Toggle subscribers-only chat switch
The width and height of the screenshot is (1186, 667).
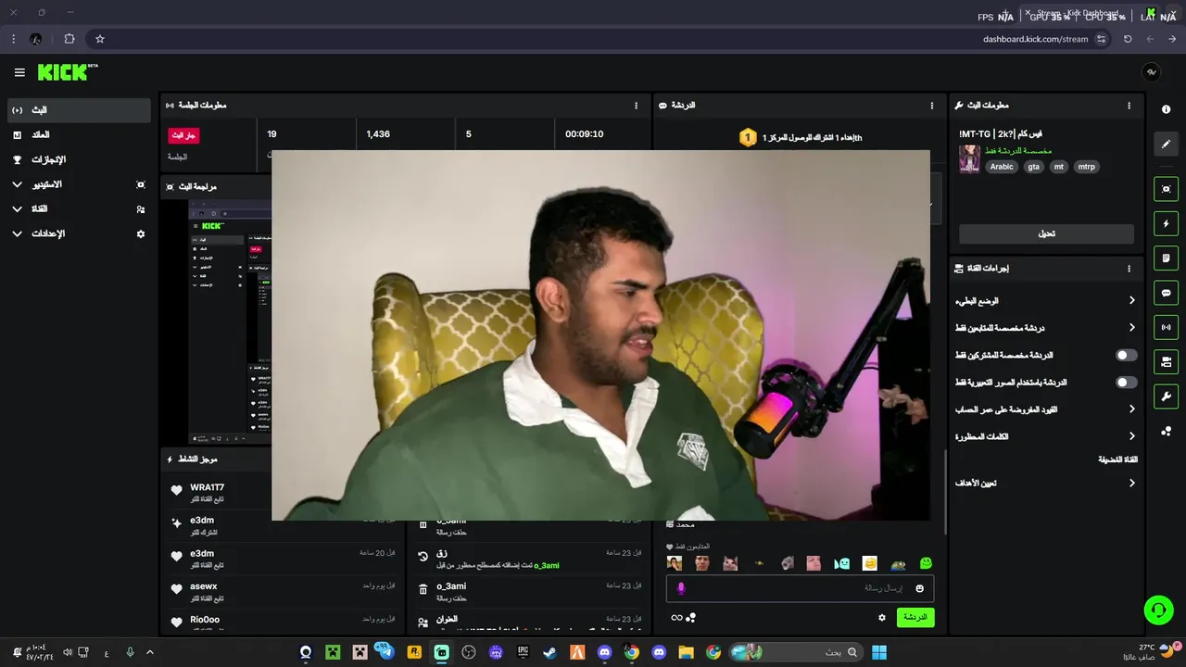pos(1126,355)
